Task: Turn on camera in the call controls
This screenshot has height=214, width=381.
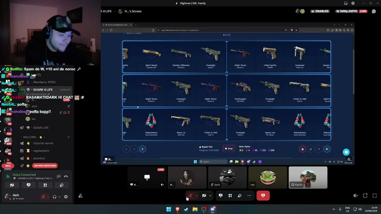Action: [204, 196]
